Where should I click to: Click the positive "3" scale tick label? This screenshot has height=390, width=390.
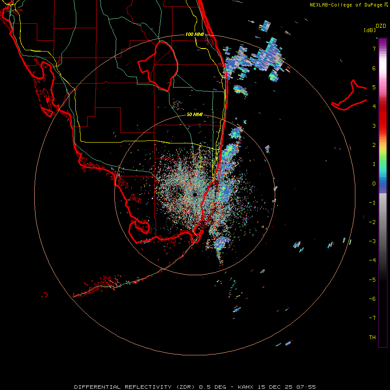click(x=374, y=126)
